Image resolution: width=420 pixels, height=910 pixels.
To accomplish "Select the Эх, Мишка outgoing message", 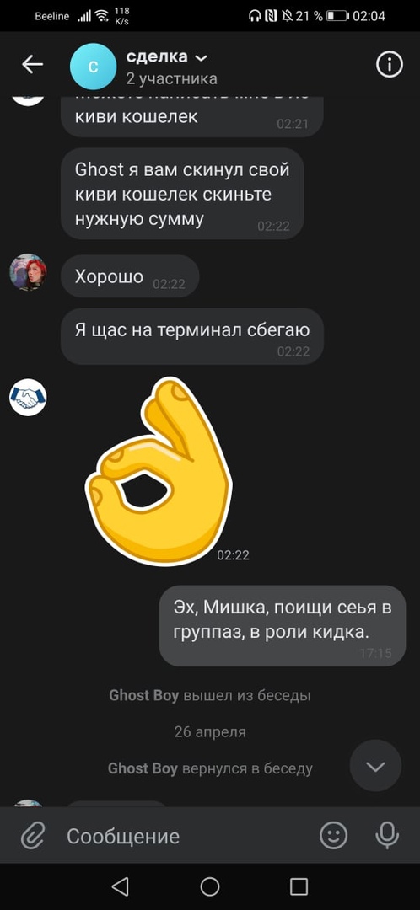I will tap(283, 625).
